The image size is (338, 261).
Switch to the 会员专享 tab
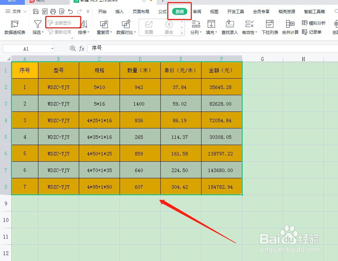(x=261, y=12)
